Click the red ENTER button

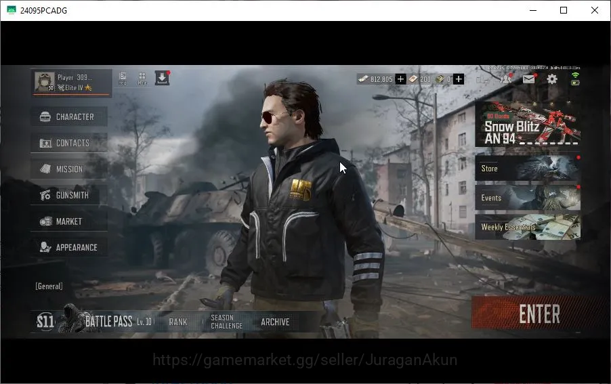539,314
